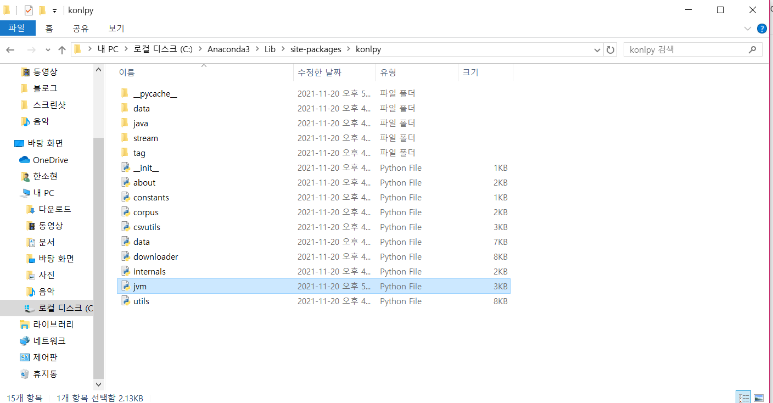Open 문서 in the navigation pane
773x403 pixels.
(x=47, y=242)
